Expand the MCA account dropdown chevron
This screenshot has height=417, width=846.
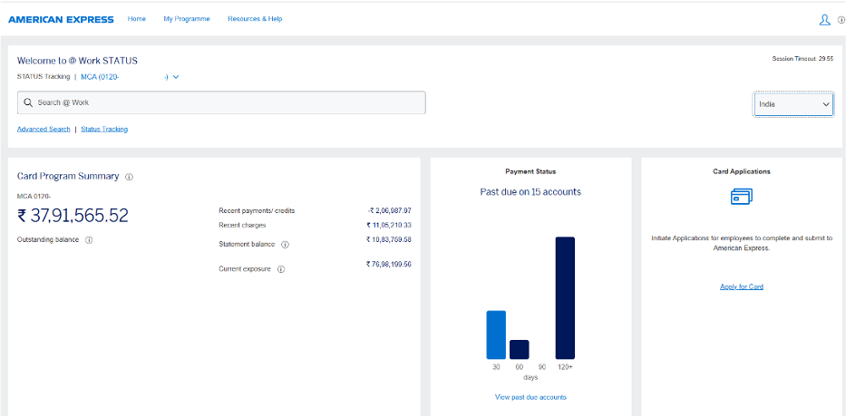point(176,77)
